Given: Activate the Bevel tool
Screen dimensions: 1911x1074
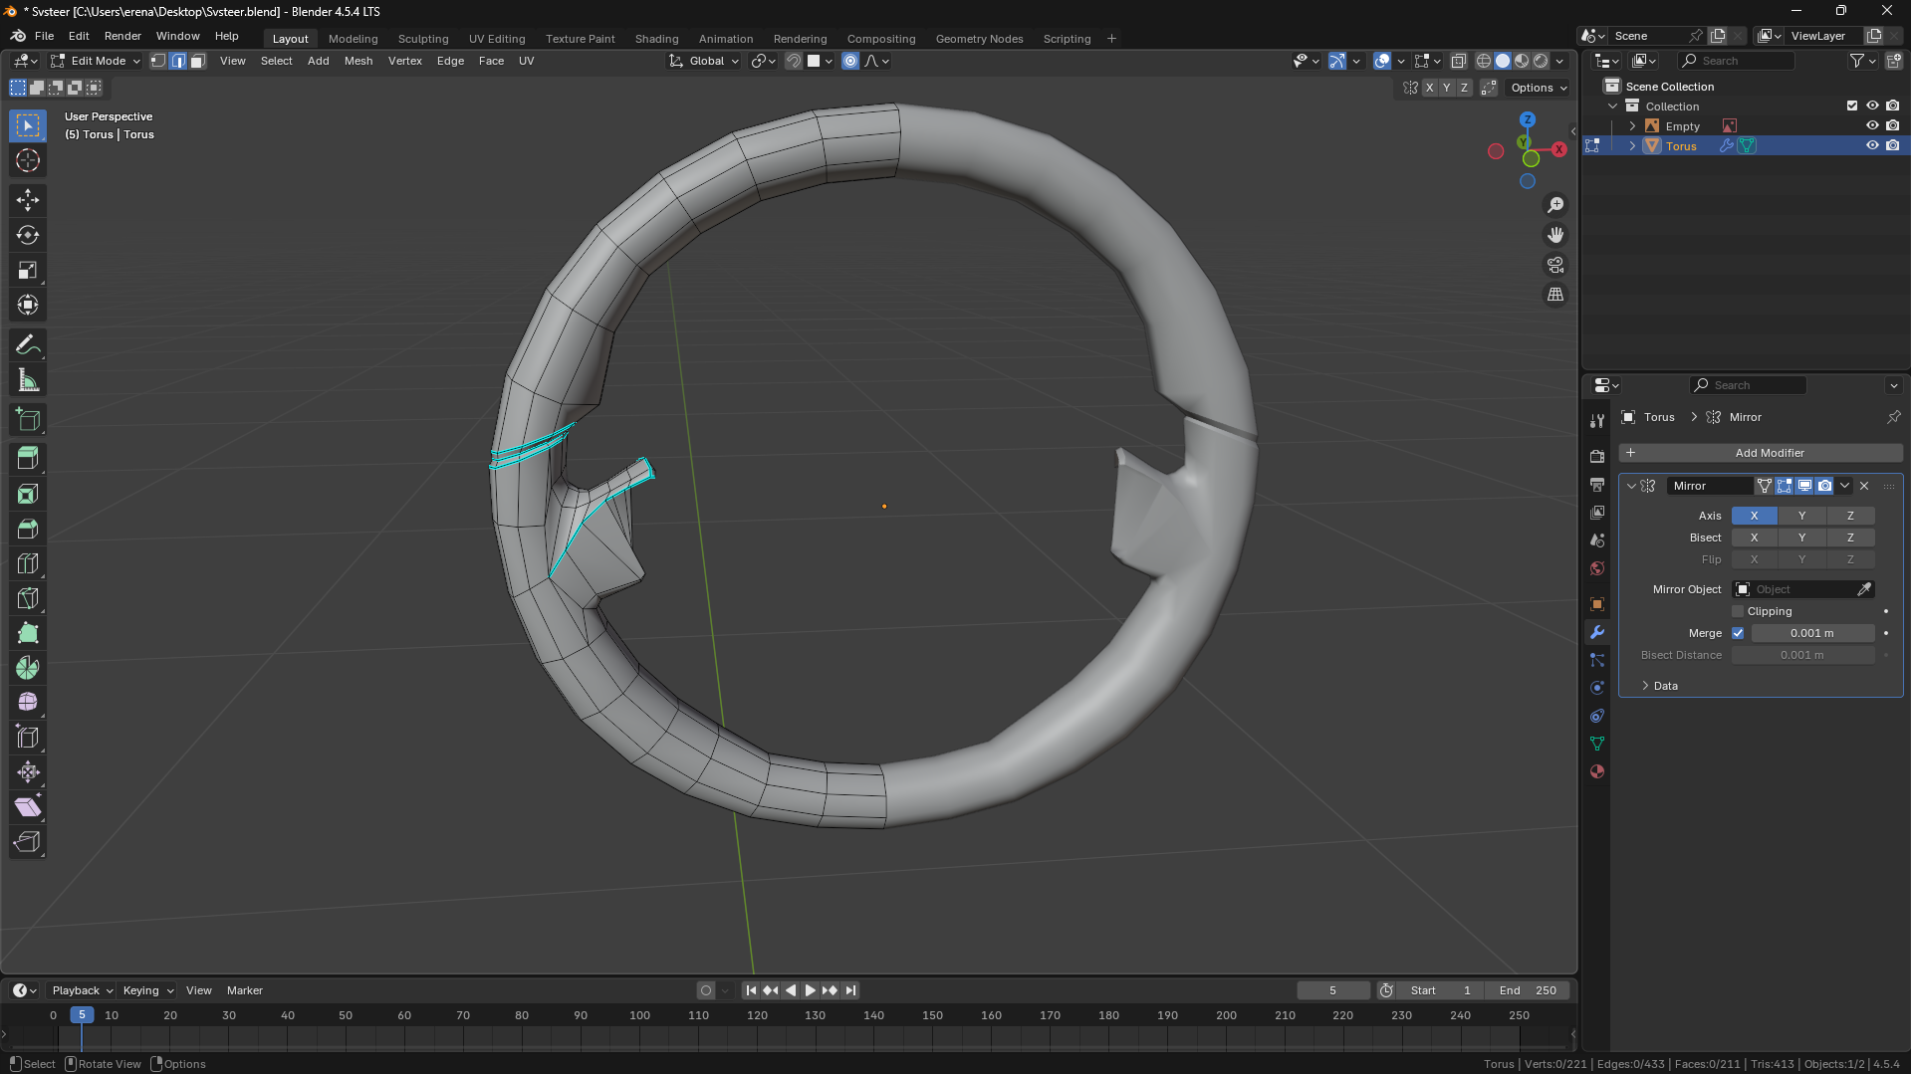Looking at the screenshot, I should click(28, 529).
